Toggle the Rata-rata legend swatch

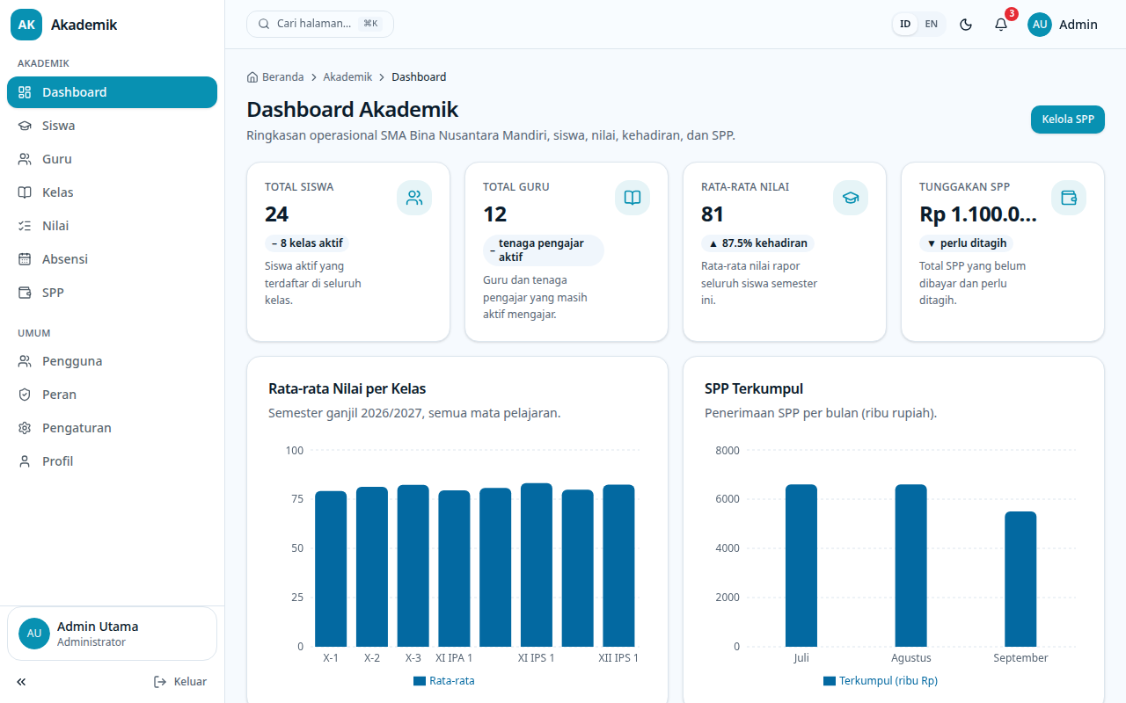click(x=420, y=681)
